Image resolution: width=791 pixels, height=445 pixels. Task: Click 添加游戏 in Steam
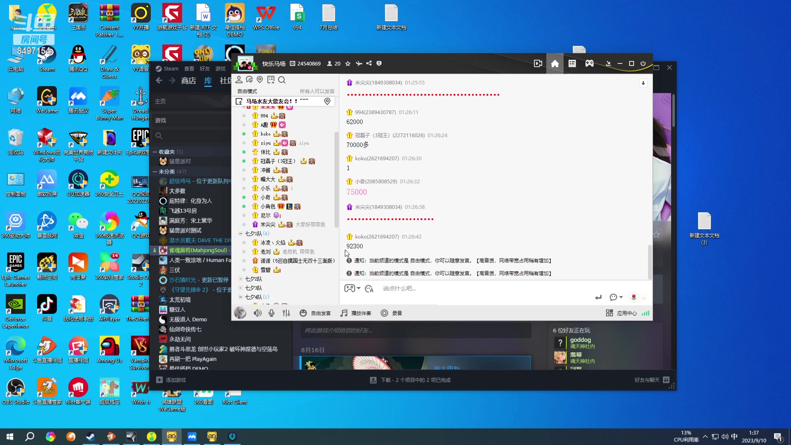171,380
